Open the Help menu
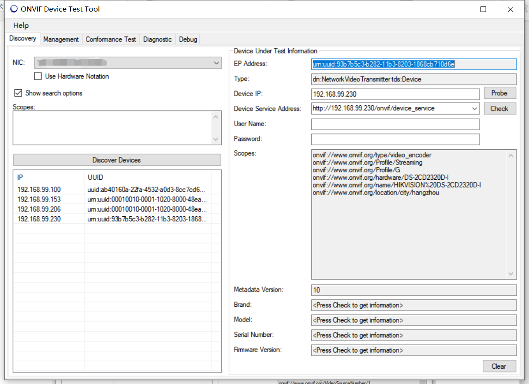 [x=21, y=25]
